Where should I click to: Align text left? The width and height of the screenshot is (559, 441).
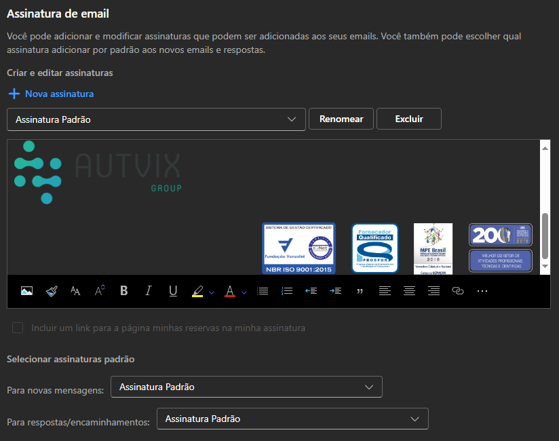pyautogui.click(x=385, y=291)
